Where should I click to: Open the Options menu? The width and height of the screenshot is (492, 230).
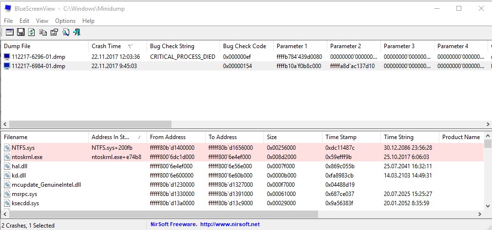(x=65, y=21)
